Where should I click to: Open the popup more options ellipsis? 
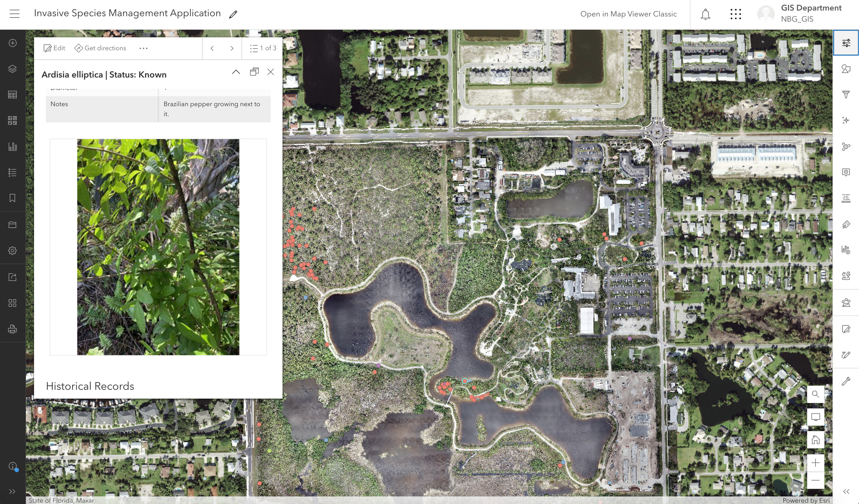tap(143, 48)
